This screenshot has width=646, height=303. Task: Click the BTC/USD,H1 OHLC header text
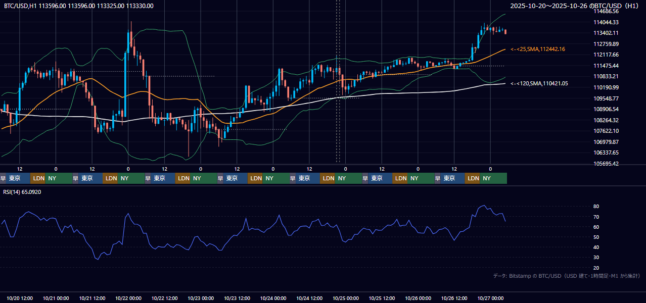pyautogui.click(x=79, y=6)
